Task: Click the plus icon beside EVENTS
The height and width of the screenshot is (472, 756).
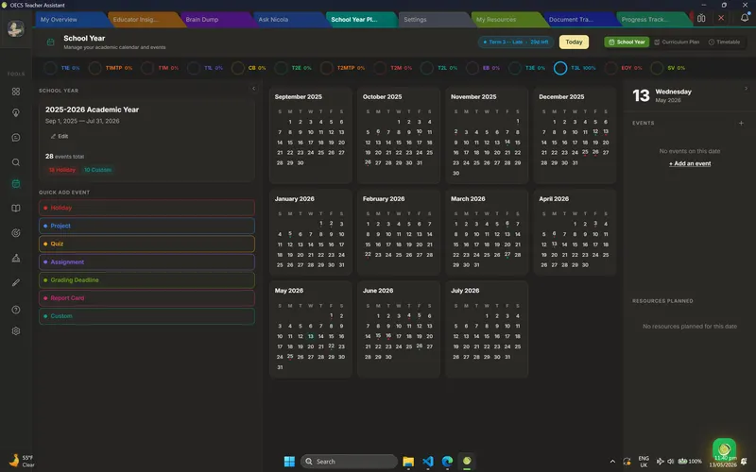Action: click(741, 124)
